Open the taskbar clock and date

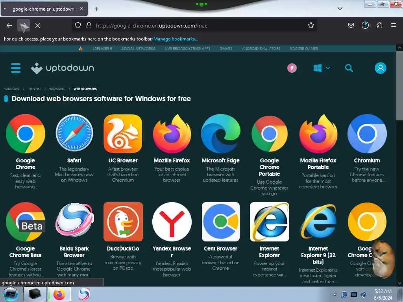tap(383, 295)
